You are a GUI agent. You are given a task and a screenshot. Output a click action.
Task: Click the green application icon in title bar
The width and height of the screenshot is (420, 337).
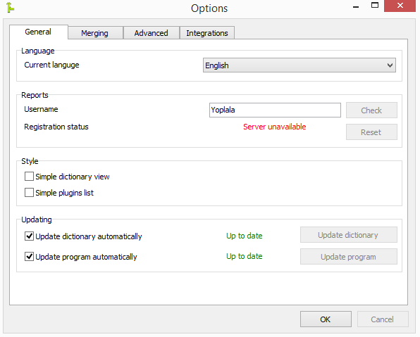pos(10,7)
